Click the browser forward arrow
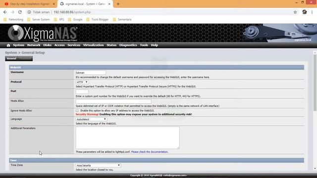 click(12, 12)
